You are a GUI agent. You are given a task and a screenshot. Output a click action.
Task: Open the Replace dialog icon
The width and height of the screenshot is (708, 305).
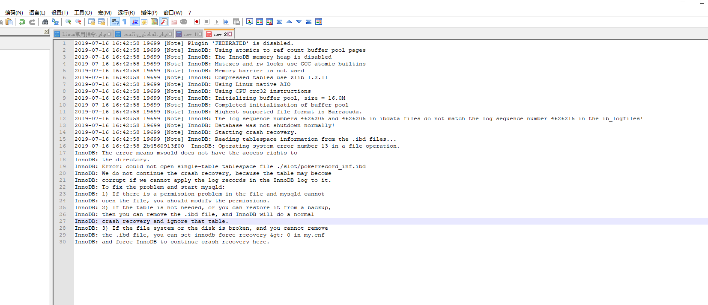(55, 22)
